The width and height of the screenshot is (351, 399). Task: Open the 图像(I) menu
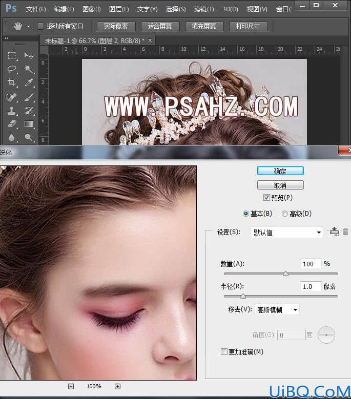tap(91, 9)
